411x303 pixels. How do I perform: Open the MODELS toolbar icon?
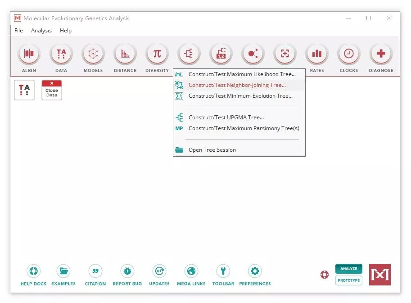click(x=93, y=54)
